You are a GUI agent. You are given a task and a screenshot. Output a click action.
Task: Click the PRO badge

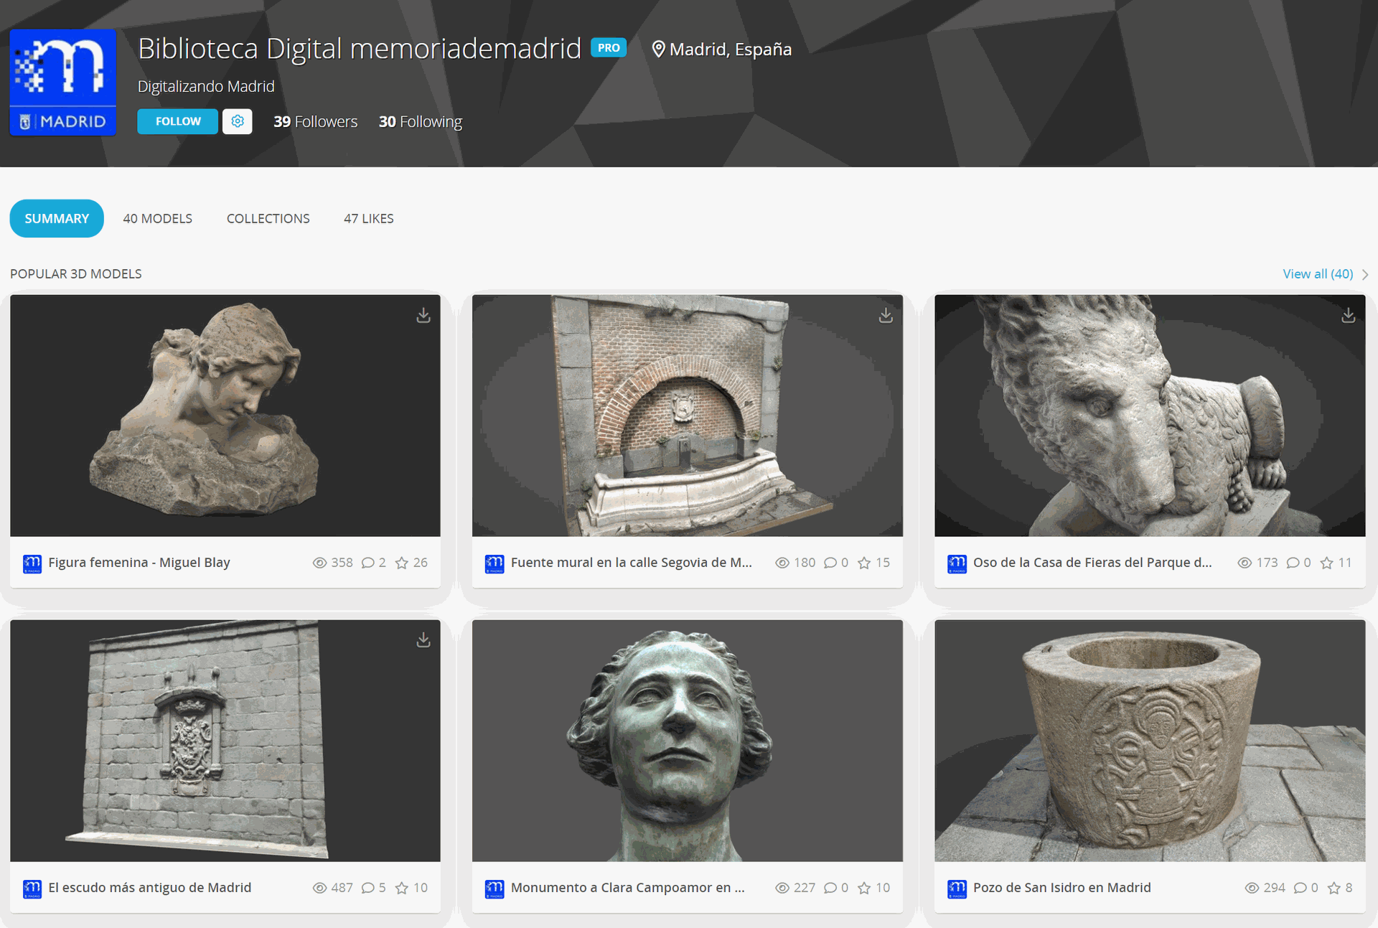tap(609, 48)
